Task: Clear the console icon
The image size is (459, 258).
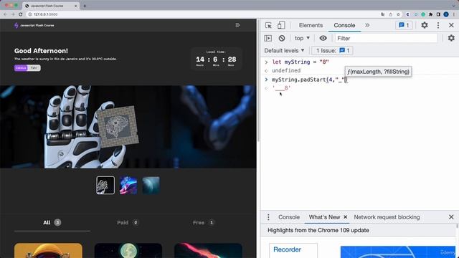Action: tap(282, 38)
